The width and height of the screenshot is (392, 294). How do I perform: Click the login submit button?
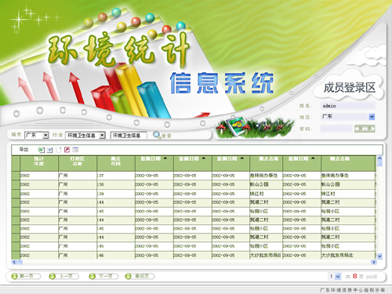pyautogui.click(x=365, y=129)
